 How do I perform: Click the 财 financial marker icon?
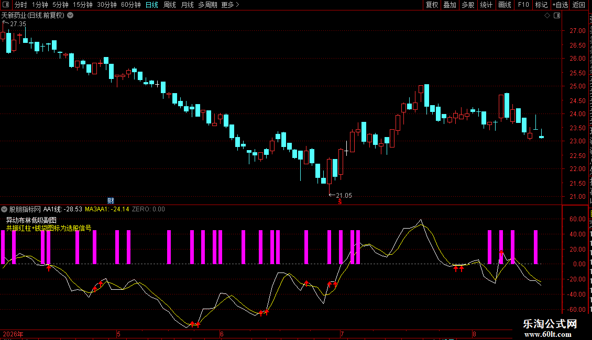pos(111,200)
